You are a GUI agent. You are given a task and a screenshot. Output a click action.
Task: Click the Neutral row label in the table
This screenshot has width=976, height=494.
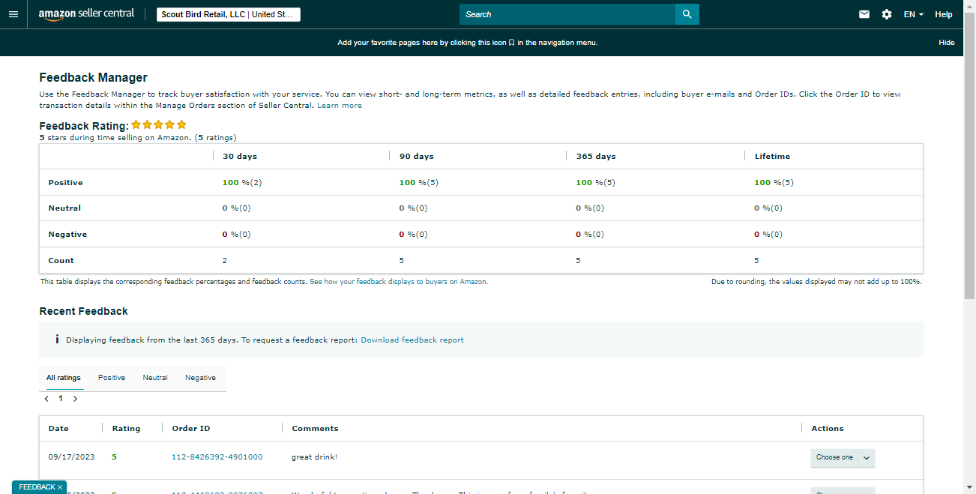point(64,208)
